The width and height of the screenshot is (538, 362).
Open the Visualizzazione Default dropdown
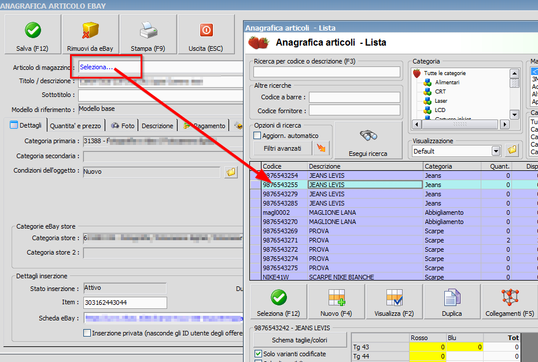click(x=496, y=151)
